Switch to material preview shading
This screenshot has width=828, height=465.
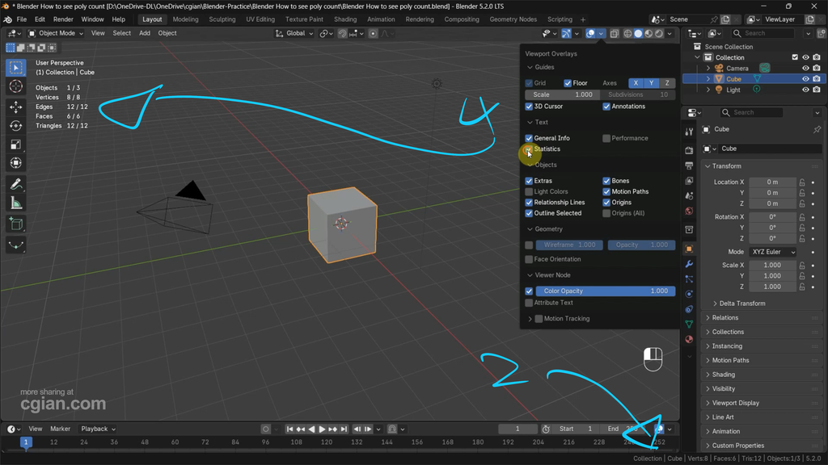click(x=648, y=33)
